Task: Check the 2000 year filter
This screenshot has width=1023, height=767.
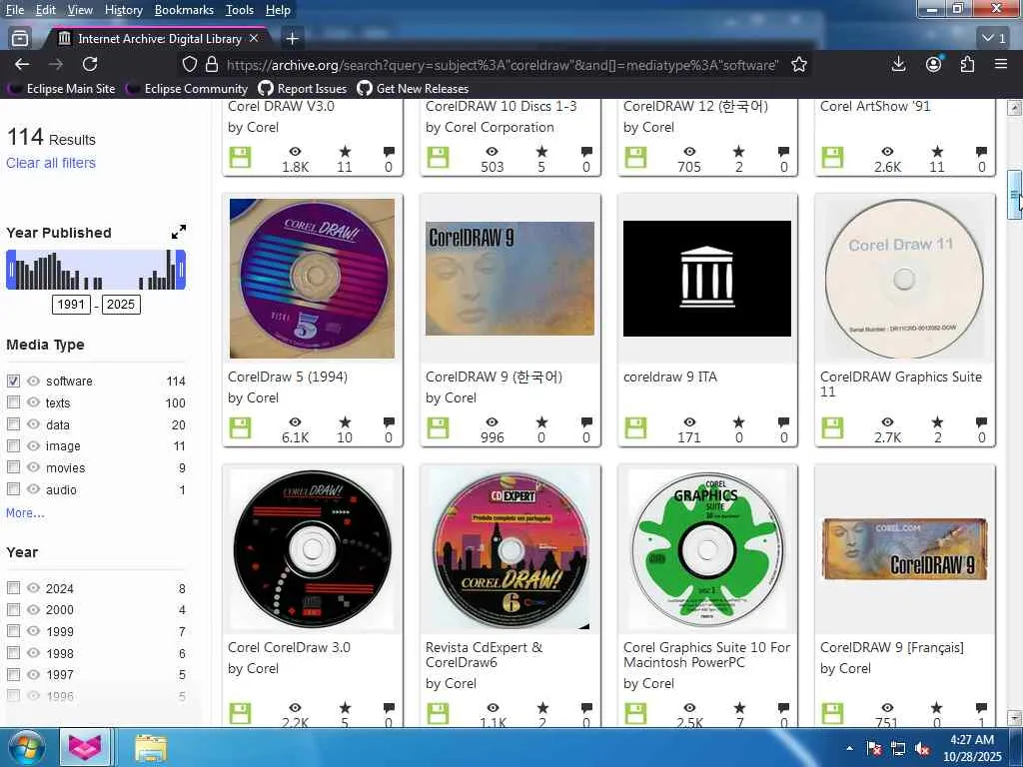Action: 13,609
